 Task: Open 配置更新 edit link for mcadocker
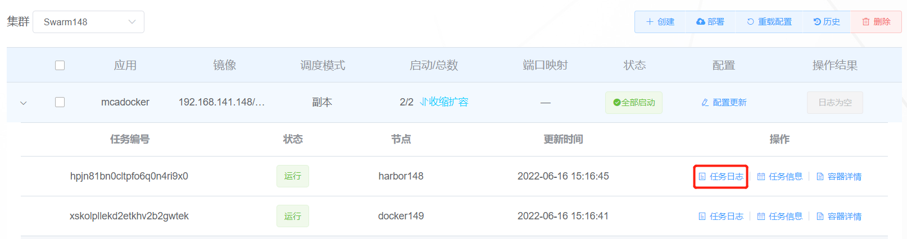point(724,103)
